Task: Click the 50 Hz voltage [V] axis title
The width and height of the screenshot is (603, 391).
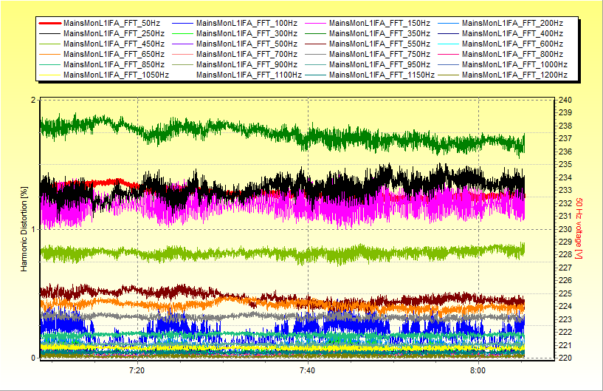Action: 579,228
